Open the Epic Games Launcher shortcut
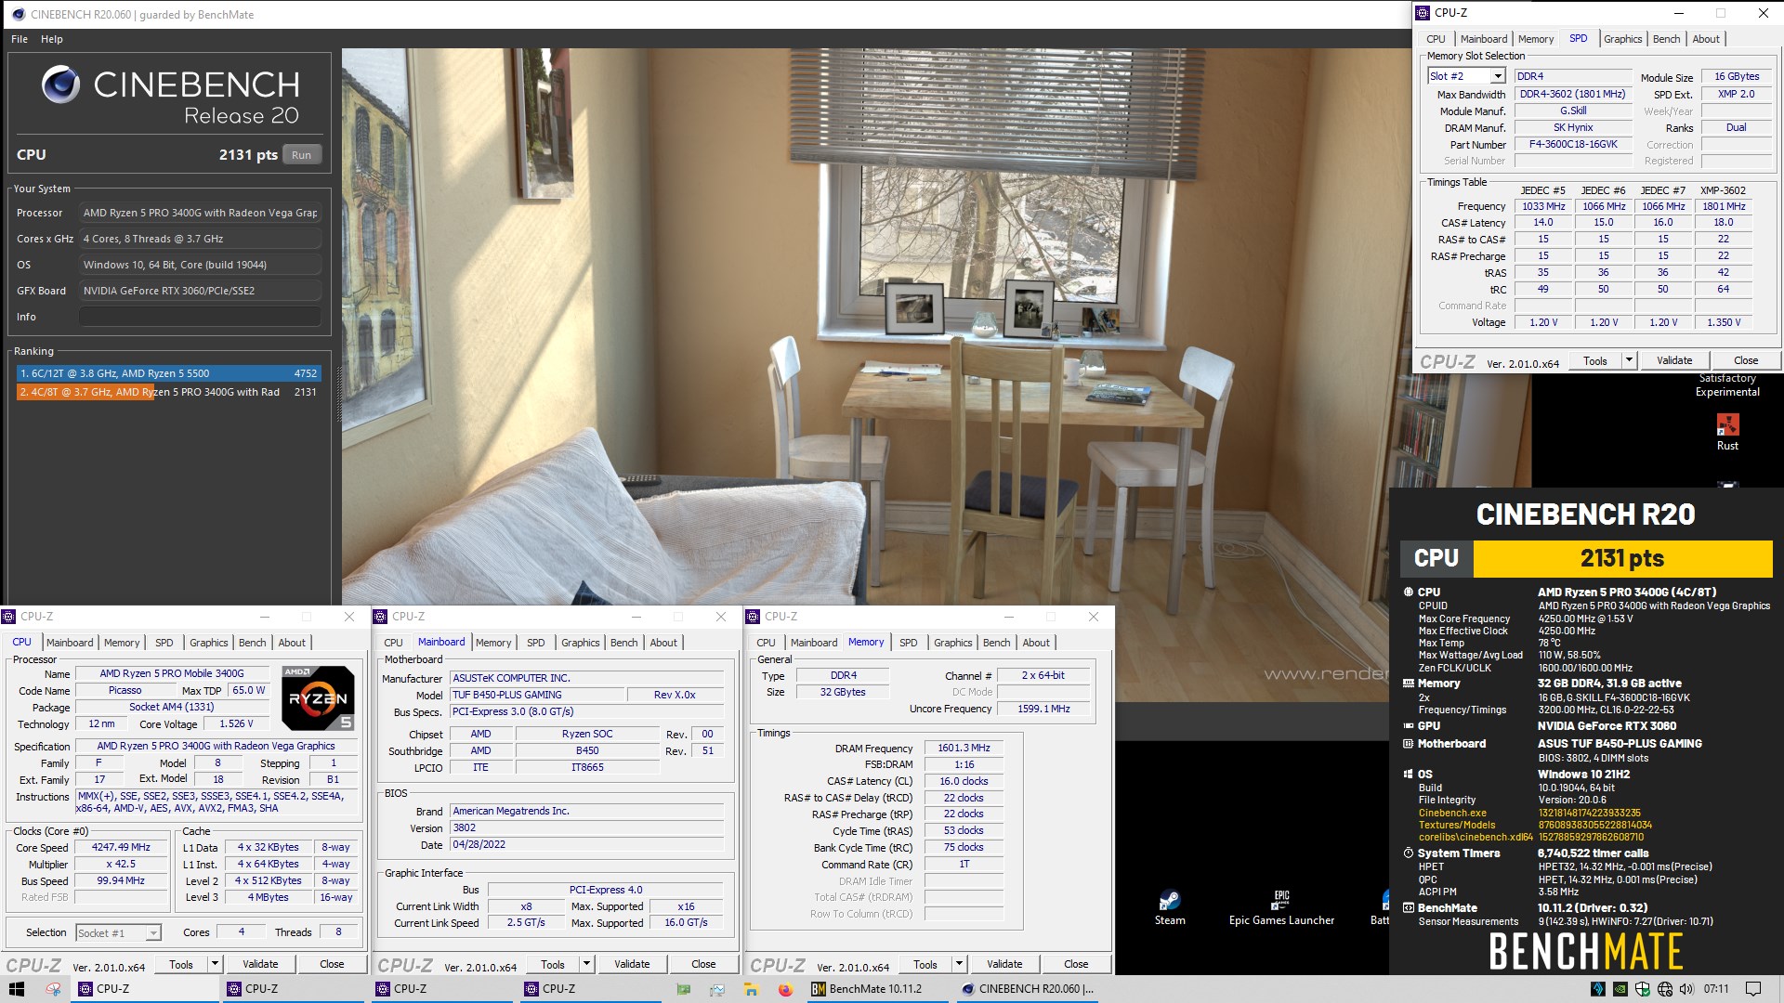Viewport: 1784px width, 1003px height. coord(1281,908)
